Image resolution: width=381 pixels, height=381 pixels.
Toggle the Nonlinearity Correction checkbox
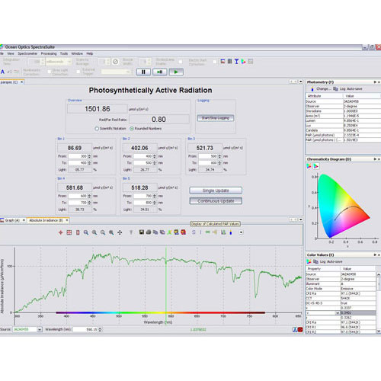click(x=50, y=72)
